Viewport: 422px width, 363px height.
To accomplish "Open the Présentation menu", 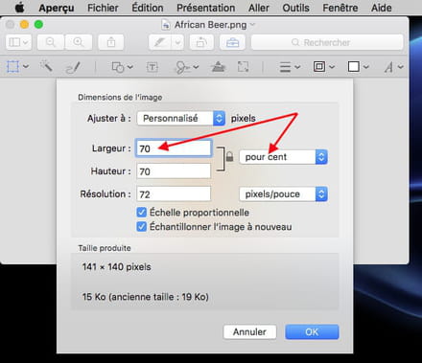I will 206,8.
